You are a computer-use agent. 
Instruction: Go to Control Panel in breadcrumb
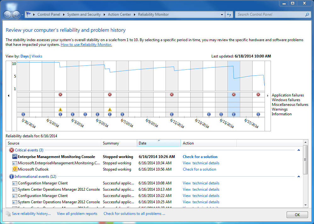(x=49, y=14)
